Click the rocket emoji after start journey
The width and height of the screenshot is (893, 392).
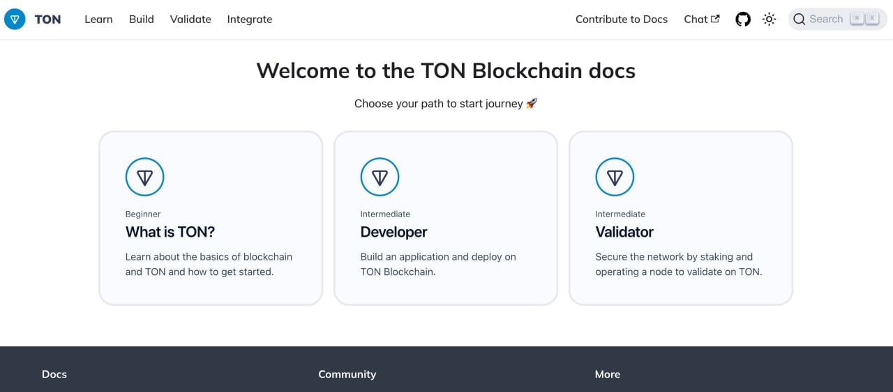532,103
